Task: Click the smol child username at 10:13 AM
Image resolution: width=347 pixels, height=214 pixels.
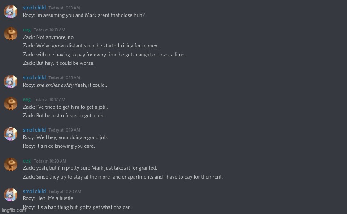Action: 34,8
